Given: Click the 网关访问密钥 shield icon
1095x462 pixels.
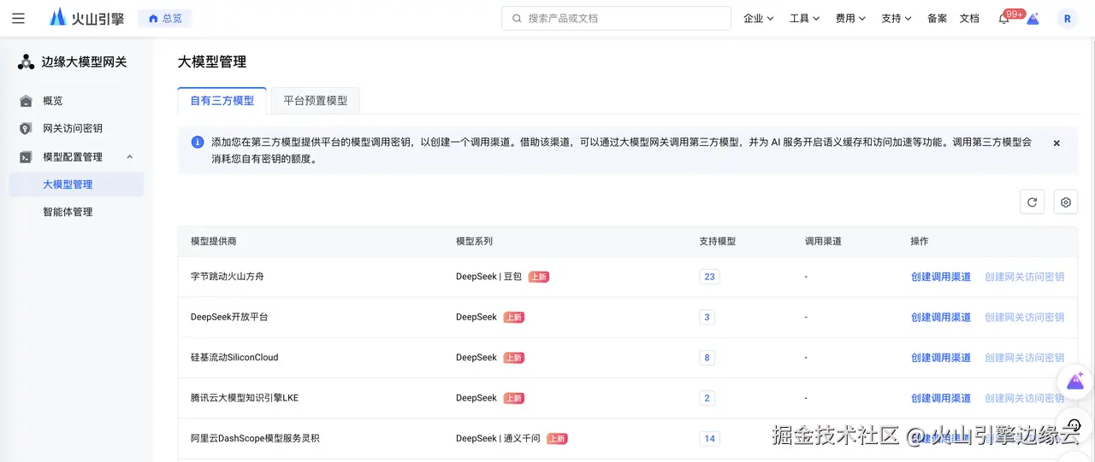Looking at the screenshot, I should pos(26,128).
